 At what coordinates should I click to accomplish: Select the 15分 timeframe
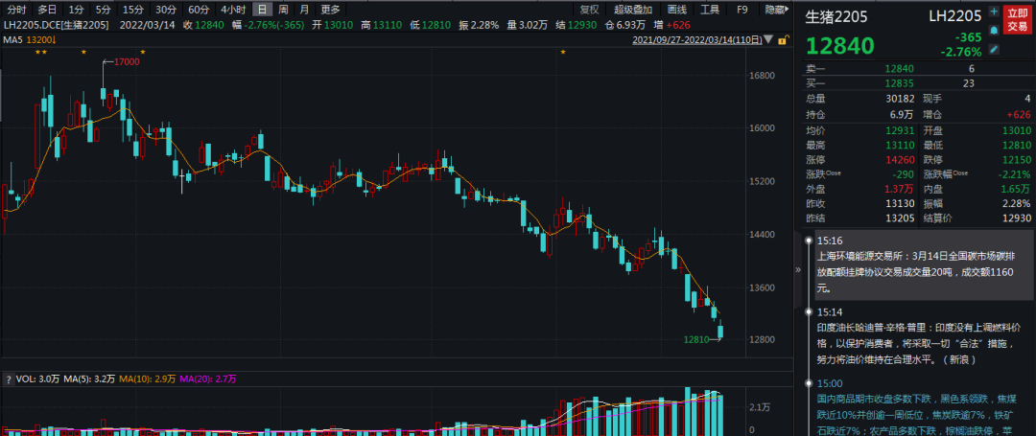[x=132, y=10]
